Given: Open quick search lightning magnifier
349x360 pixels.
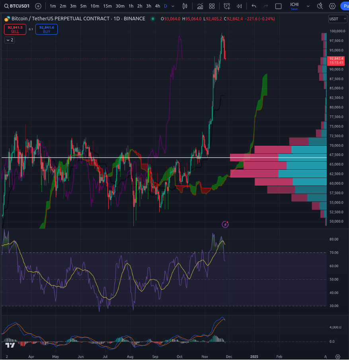Looking at the screenshot, I should point(320,6).
